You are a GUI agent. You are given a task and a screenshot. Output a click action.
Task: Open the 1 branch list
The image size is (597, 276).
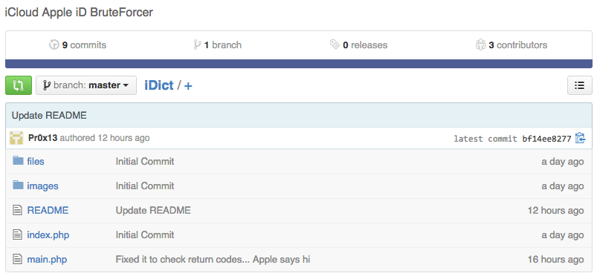217,45
